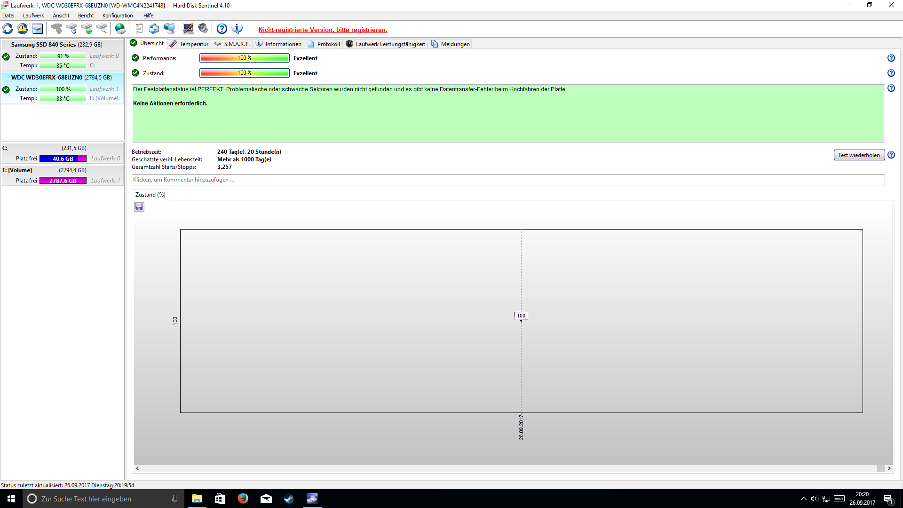Switch to the S.M.A.R.T. tab
Viewport: 903px width, 508px height.
[x=232, y=44]
